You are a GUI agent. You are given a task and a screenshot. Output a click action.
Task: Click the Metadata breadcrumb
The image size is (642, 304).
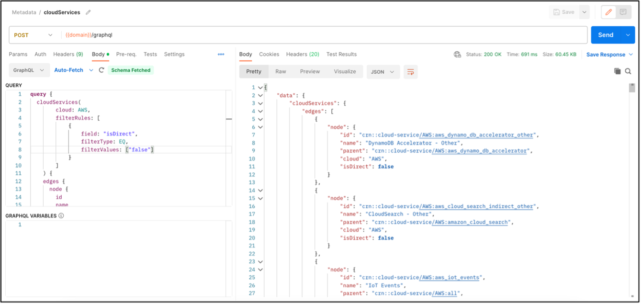tap(23, 12)
